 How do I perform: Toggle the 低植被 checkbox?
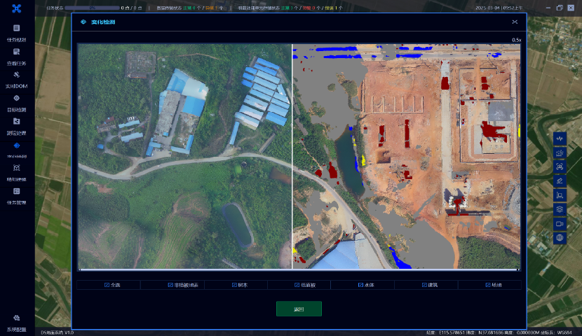297,285
